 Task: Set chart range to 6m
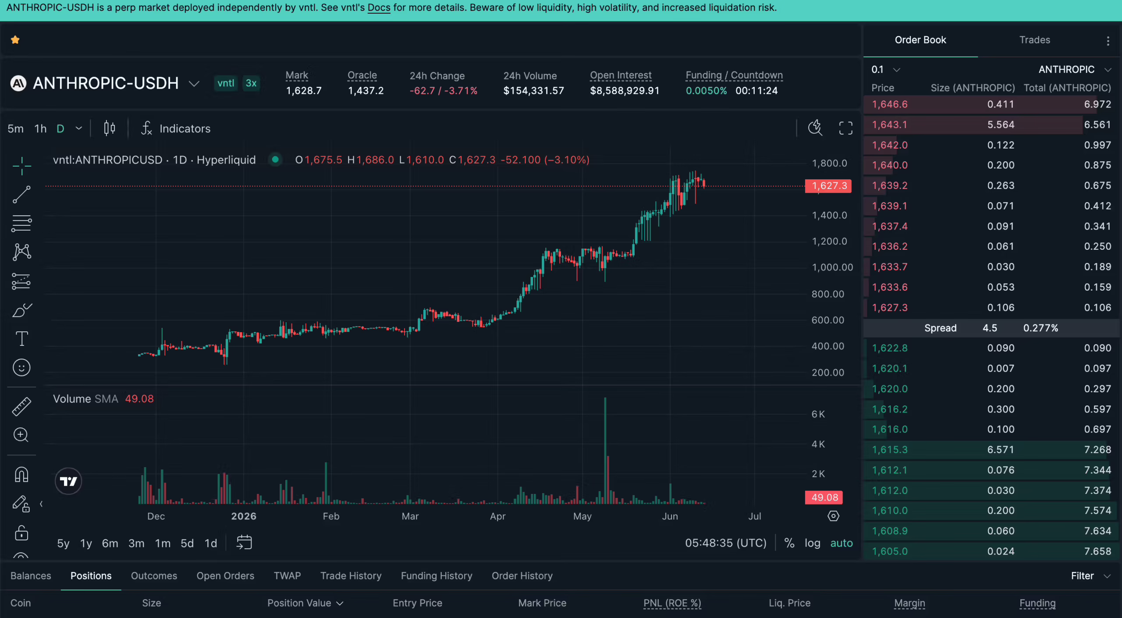tap(110, 543)
